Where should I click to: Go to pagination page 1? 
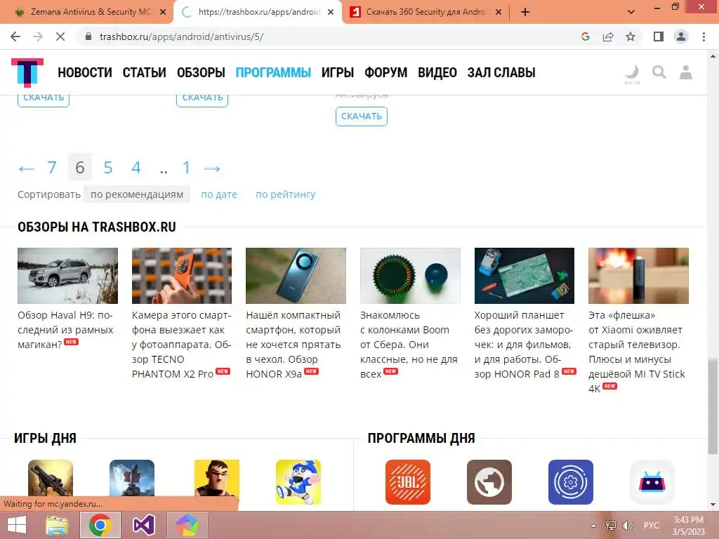point(186,167)
